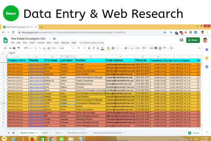Viewport: 211px width, 141px height.
Task: Switch to the Architecture Info tab
Action: tap(78, 133)
